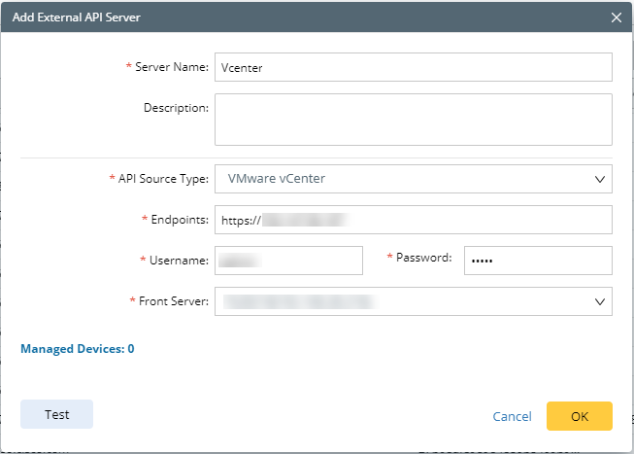The image size is (634, 454).
Task: Click the Server Name label
Action: coord(172,67)
